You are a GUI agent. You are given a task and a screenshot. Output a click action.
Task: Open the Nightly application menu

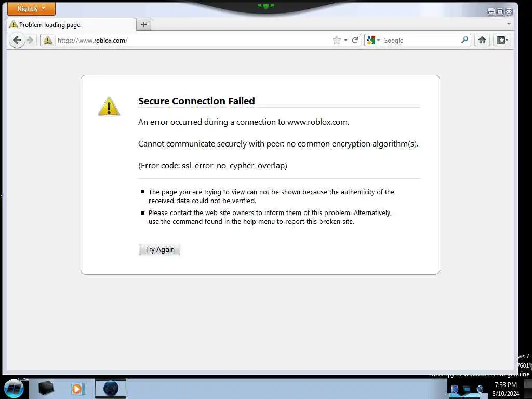pyautogui.click(x=31, y=9)
